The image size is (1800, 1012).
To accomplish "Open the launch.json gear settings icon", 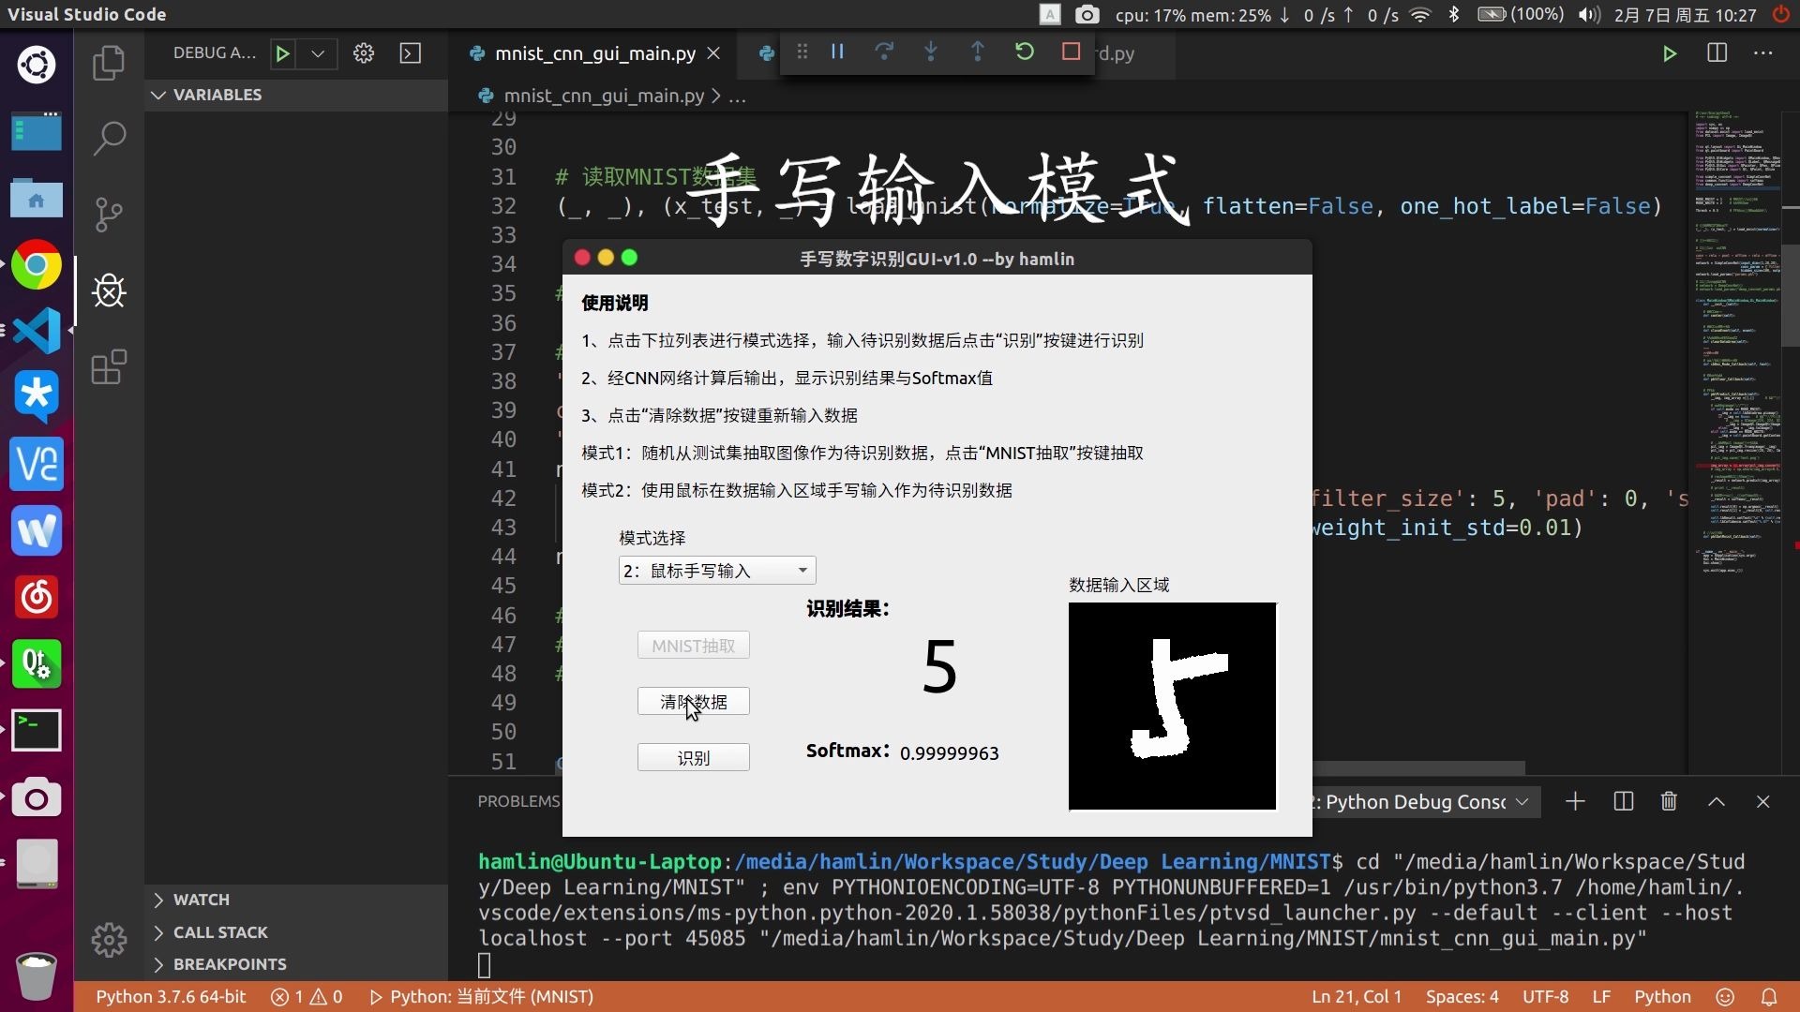I will point(364,53).
